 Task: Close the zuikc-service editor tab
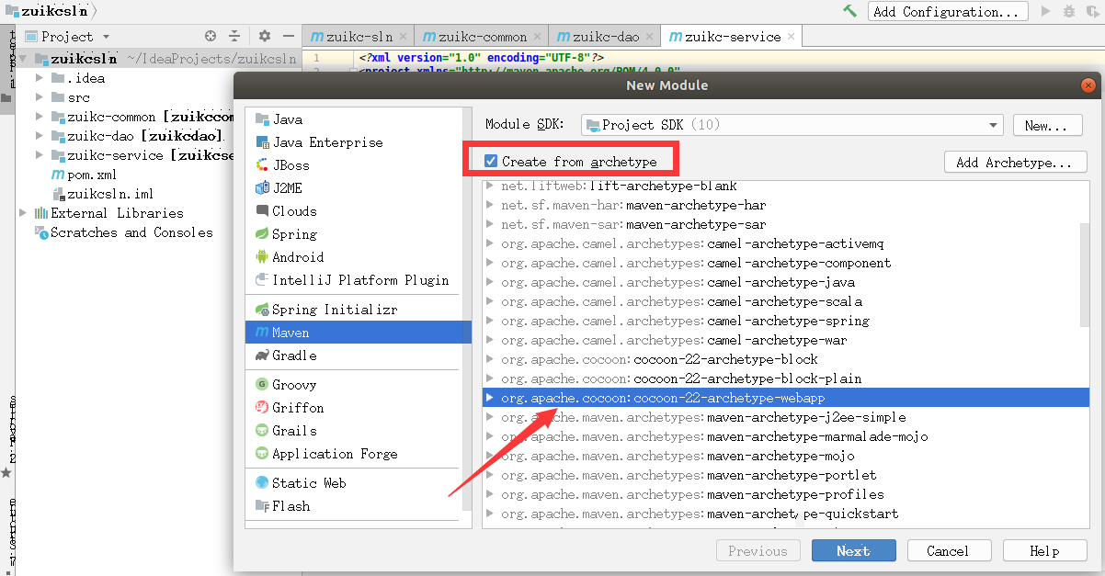click(x=792, y=37)
